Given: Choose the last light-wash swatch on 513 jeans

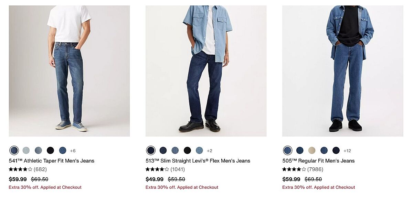Looking at the screenshot, I should [199, 150].
